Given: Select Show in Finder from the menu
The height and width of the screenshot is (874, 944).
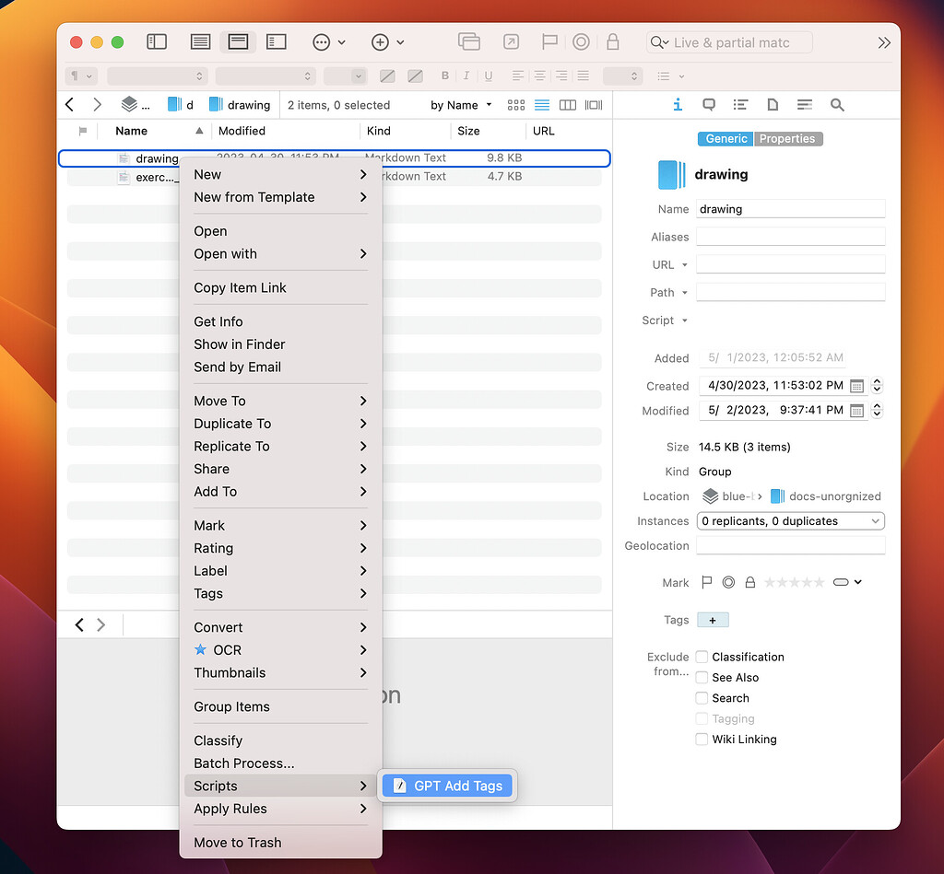Looking at the screenshot, I should pyautogui.click(x=238, y=344).
